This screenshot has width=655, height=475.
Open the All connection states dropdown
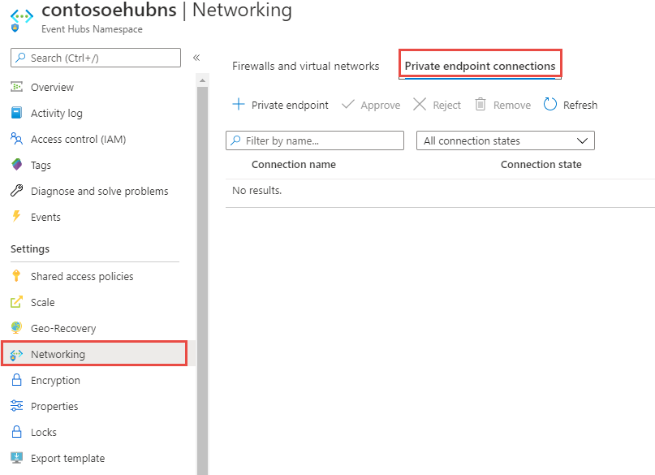tap(505, 140)
